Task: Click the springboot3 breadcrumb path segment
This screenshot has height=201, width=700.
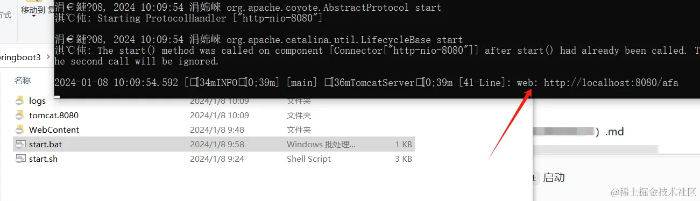Action: pos(20,58)
